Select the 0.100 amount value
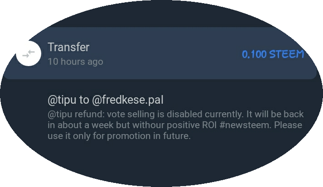Image resolution: width=323 pixels, height=187 pixels. coord(254,54)
